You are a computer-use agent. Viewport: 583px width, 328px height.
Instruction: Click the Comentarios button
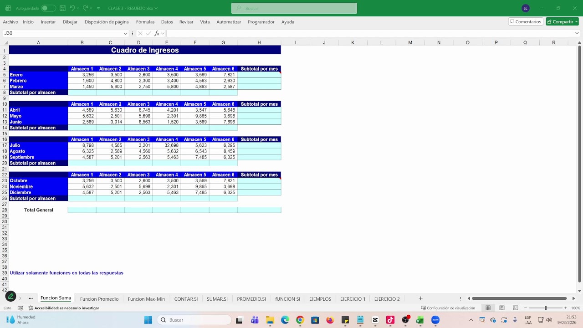[x=526, y=22]
